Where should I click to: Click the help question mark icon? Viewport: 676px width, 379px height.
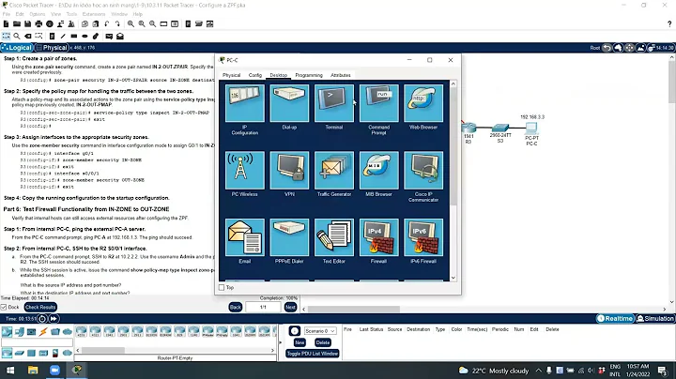pyautogui.click(x=669, y=24)
